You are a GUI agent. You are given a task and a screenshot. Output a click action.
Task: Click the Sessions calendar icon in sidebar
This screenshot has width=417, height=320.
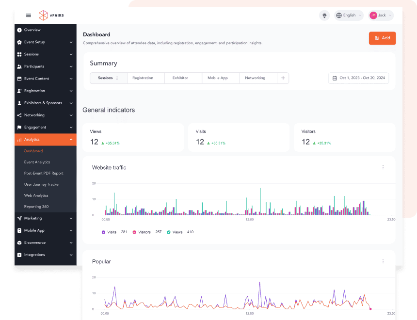click(19, 54)
